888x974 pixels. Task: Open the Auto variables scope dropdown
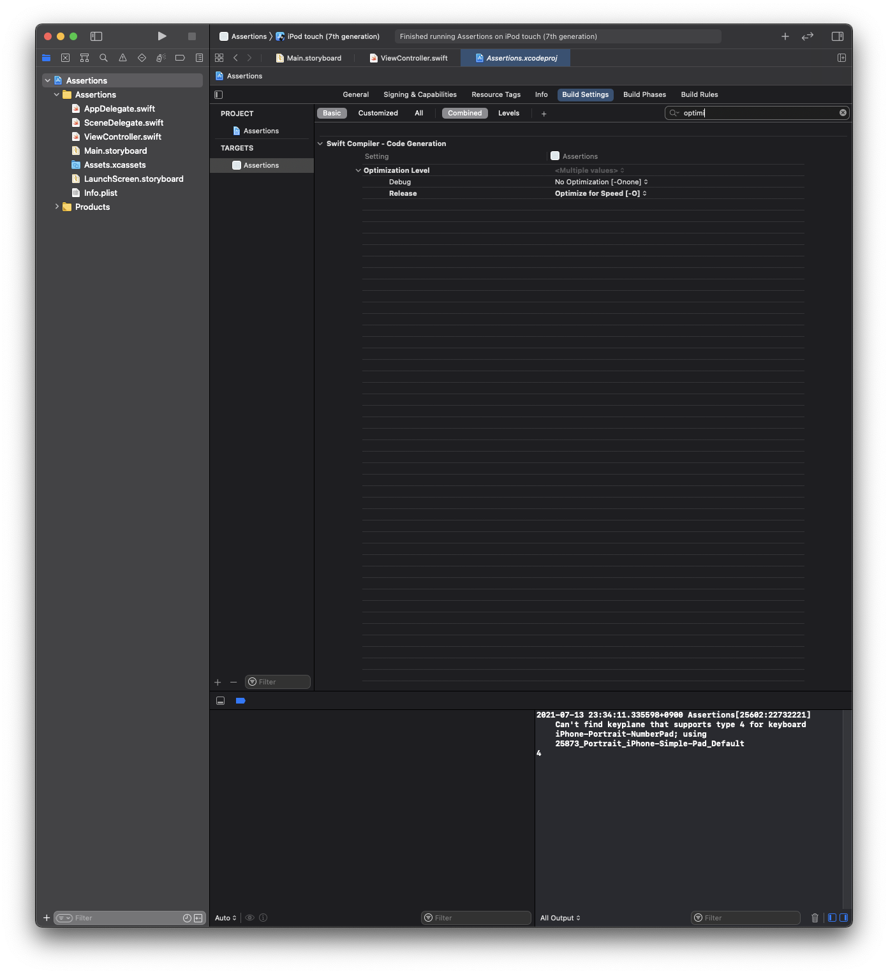[226, 918]
